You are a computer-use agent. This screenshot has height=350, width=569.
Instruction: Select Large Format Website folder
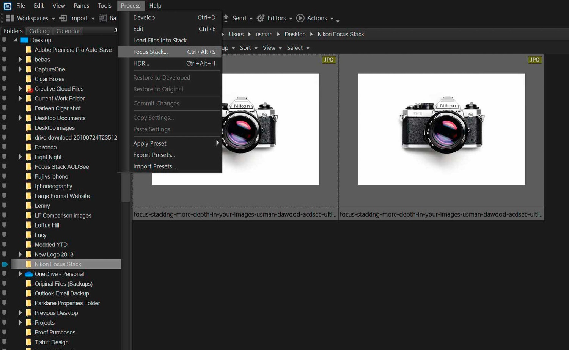click(62, 196)
